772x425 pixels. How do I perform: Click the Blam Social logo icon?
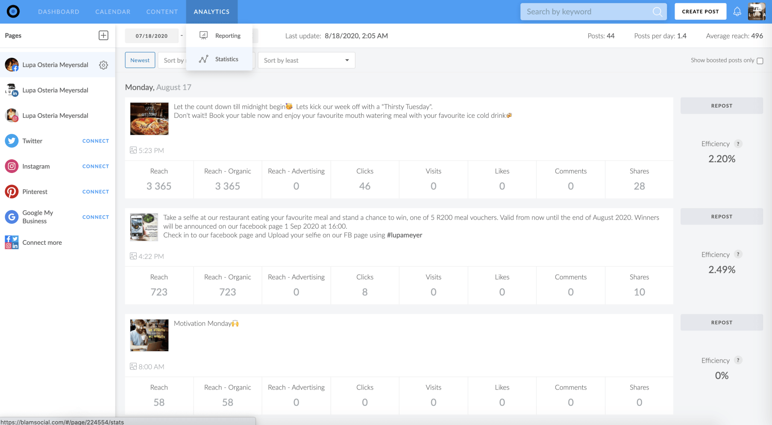13,12
